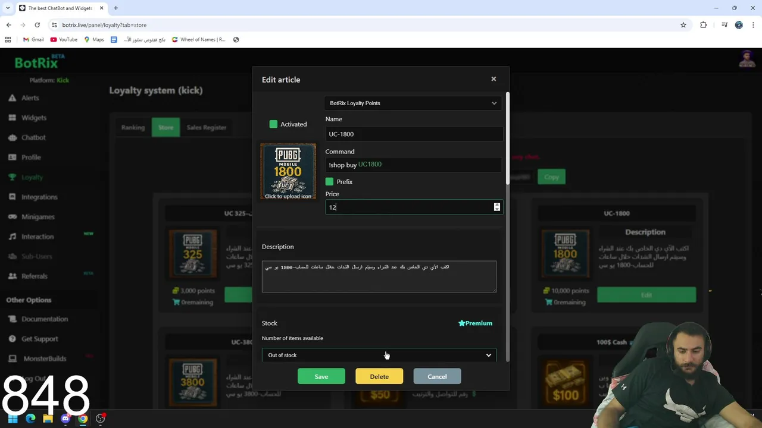
Task: Open the Out of stock dropdown
Action: click(x=379, y=355)
